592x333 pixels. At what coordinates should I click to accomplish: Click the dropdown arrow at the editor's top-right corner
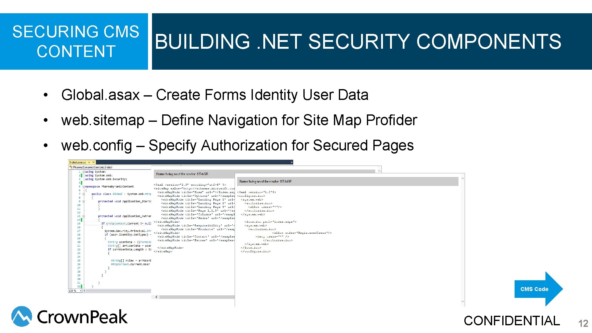coord(291,162)
